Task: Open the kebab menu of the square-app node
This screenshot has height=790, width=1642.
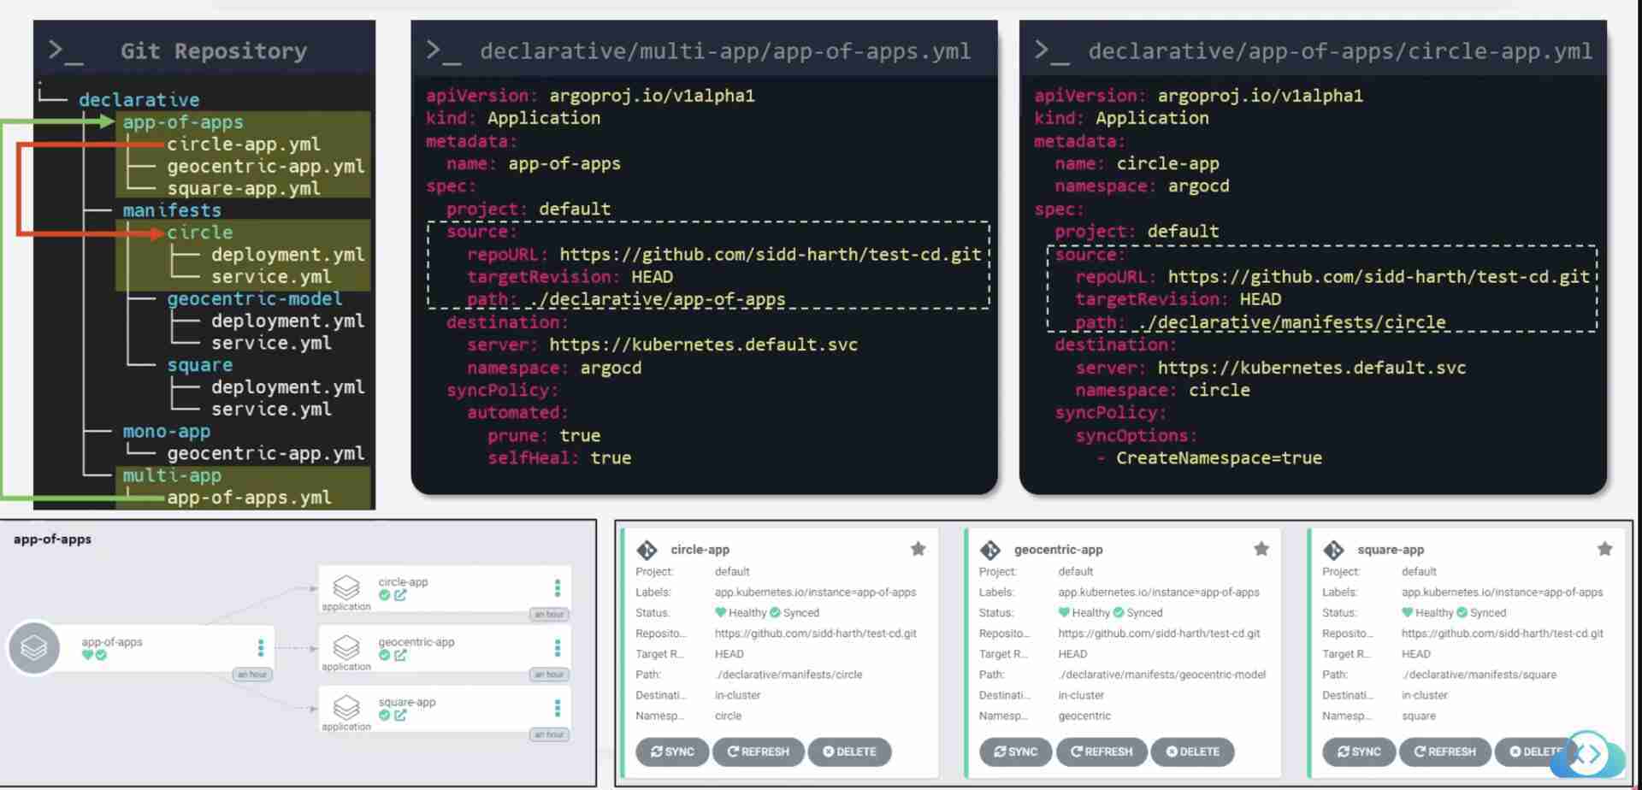Action: (x=557, y=708)
